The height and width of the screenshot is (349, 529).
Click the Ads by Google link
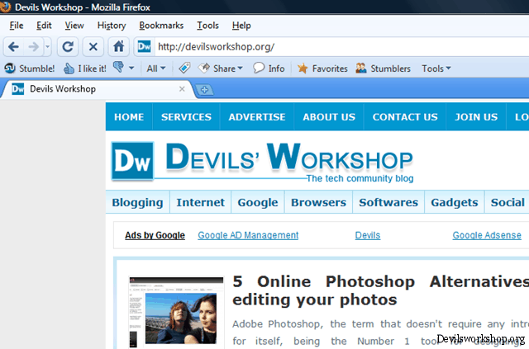[x=155, y=235]
